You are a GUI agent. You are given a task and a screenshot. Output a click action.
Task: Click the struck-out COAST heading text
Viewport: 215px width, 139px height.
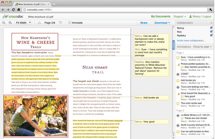[101, 68]
